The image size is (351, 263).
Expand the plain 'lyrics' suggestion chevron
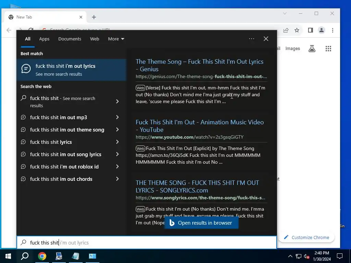coord(117,142)
